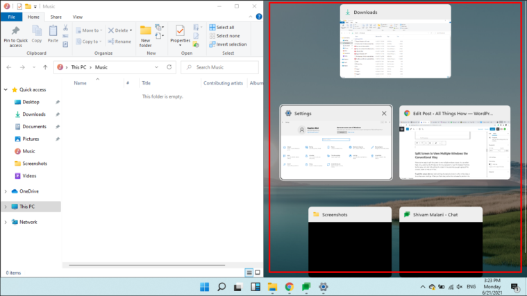This screenshot has height=296, width=527.
Task: Click the Forward navigation arrow
Action: (22, 67)
